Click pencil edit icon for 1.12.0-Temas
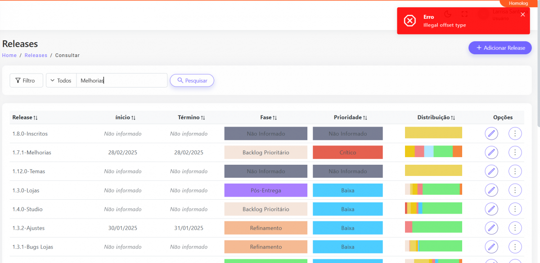The height and width of the screenshot is (263, 540). [x=491, y=171]
